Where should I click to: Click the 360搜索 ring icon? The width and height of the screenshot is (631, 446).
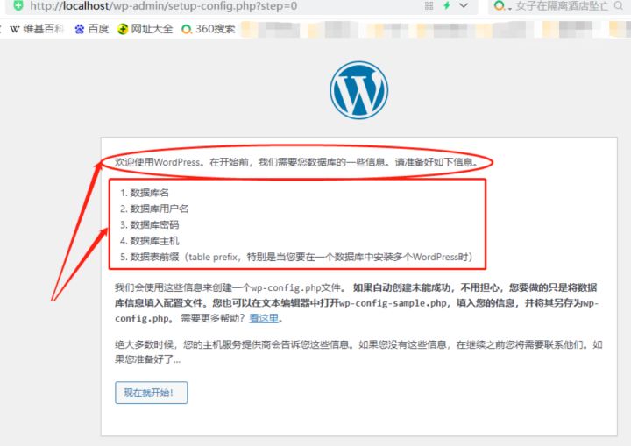click(187, 30)
